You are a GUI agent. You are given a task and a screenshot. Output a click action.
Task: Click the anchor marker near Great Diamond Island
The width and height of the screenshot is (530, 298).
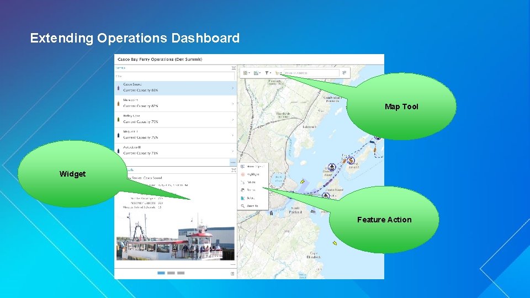pos(332,167)
